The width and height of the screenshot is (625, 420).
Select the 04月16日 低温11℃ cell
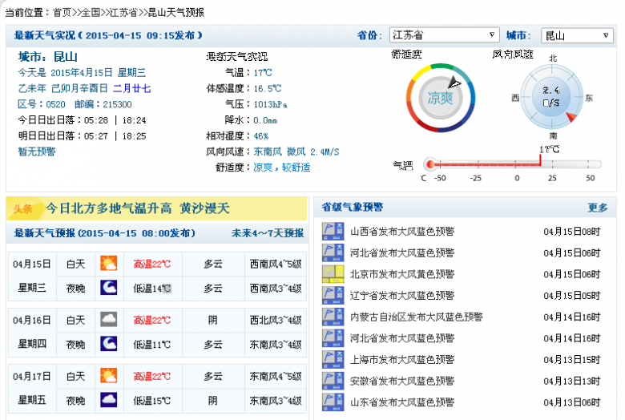point(152,344)
